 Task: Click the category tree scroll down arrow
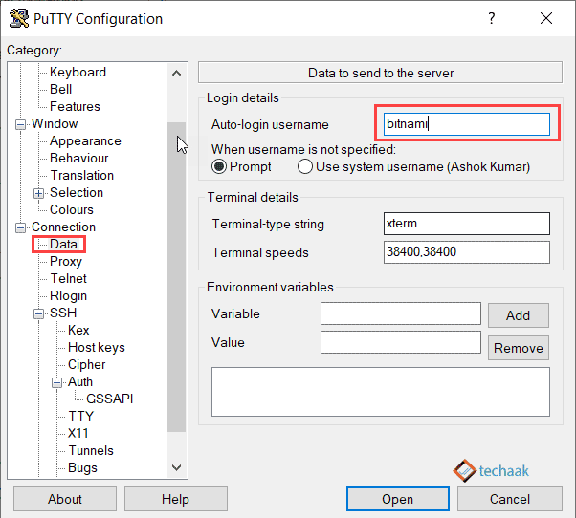point(176,467)
